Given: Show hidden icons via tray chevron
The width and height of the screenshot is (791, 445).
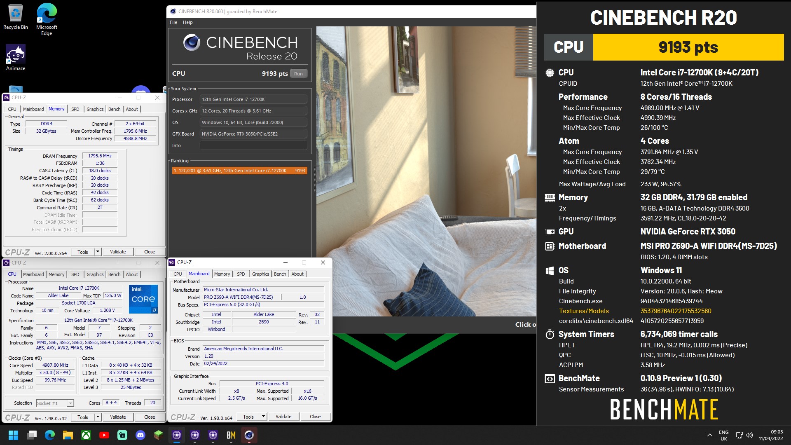Looking at the screenshot, I should coord(709,435).
